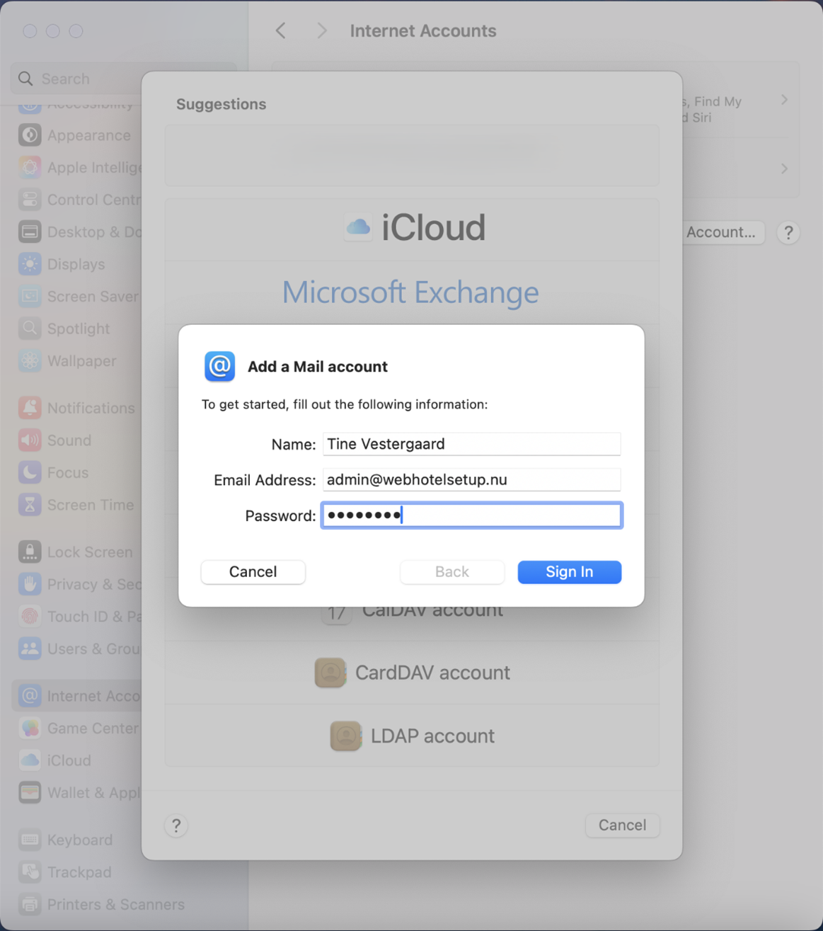The image size is (823, 931).
Task: Click Cancel at bottom of account sheet
Action: click(x=622, y=825)
